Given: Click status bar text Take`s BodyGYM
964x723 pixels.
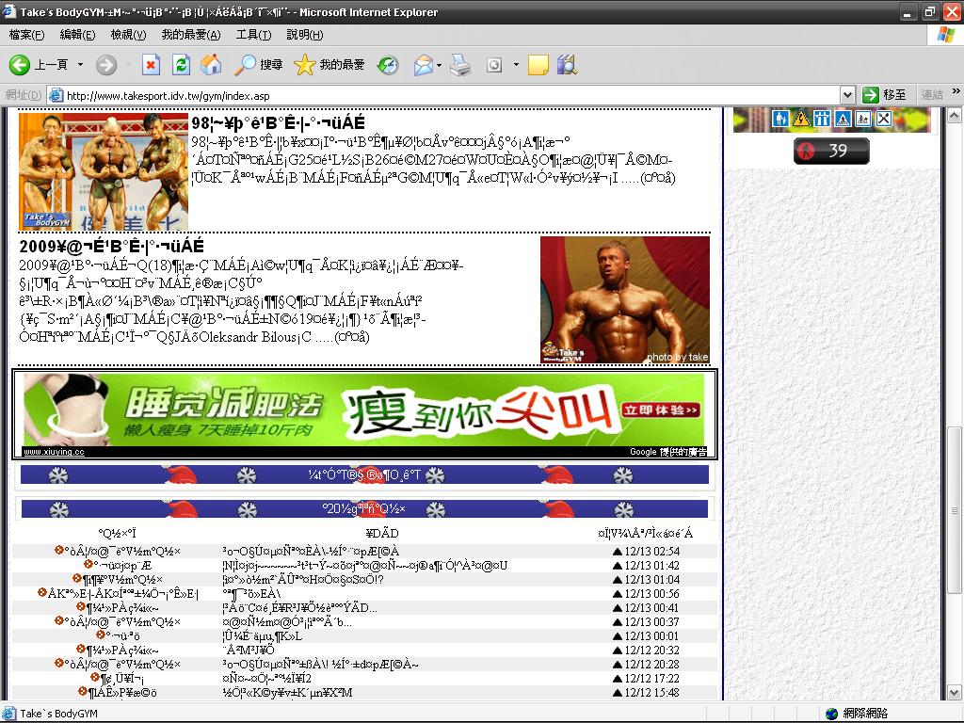Looking at the screenshot, I should pyautogui.click(x=59, y=714).
